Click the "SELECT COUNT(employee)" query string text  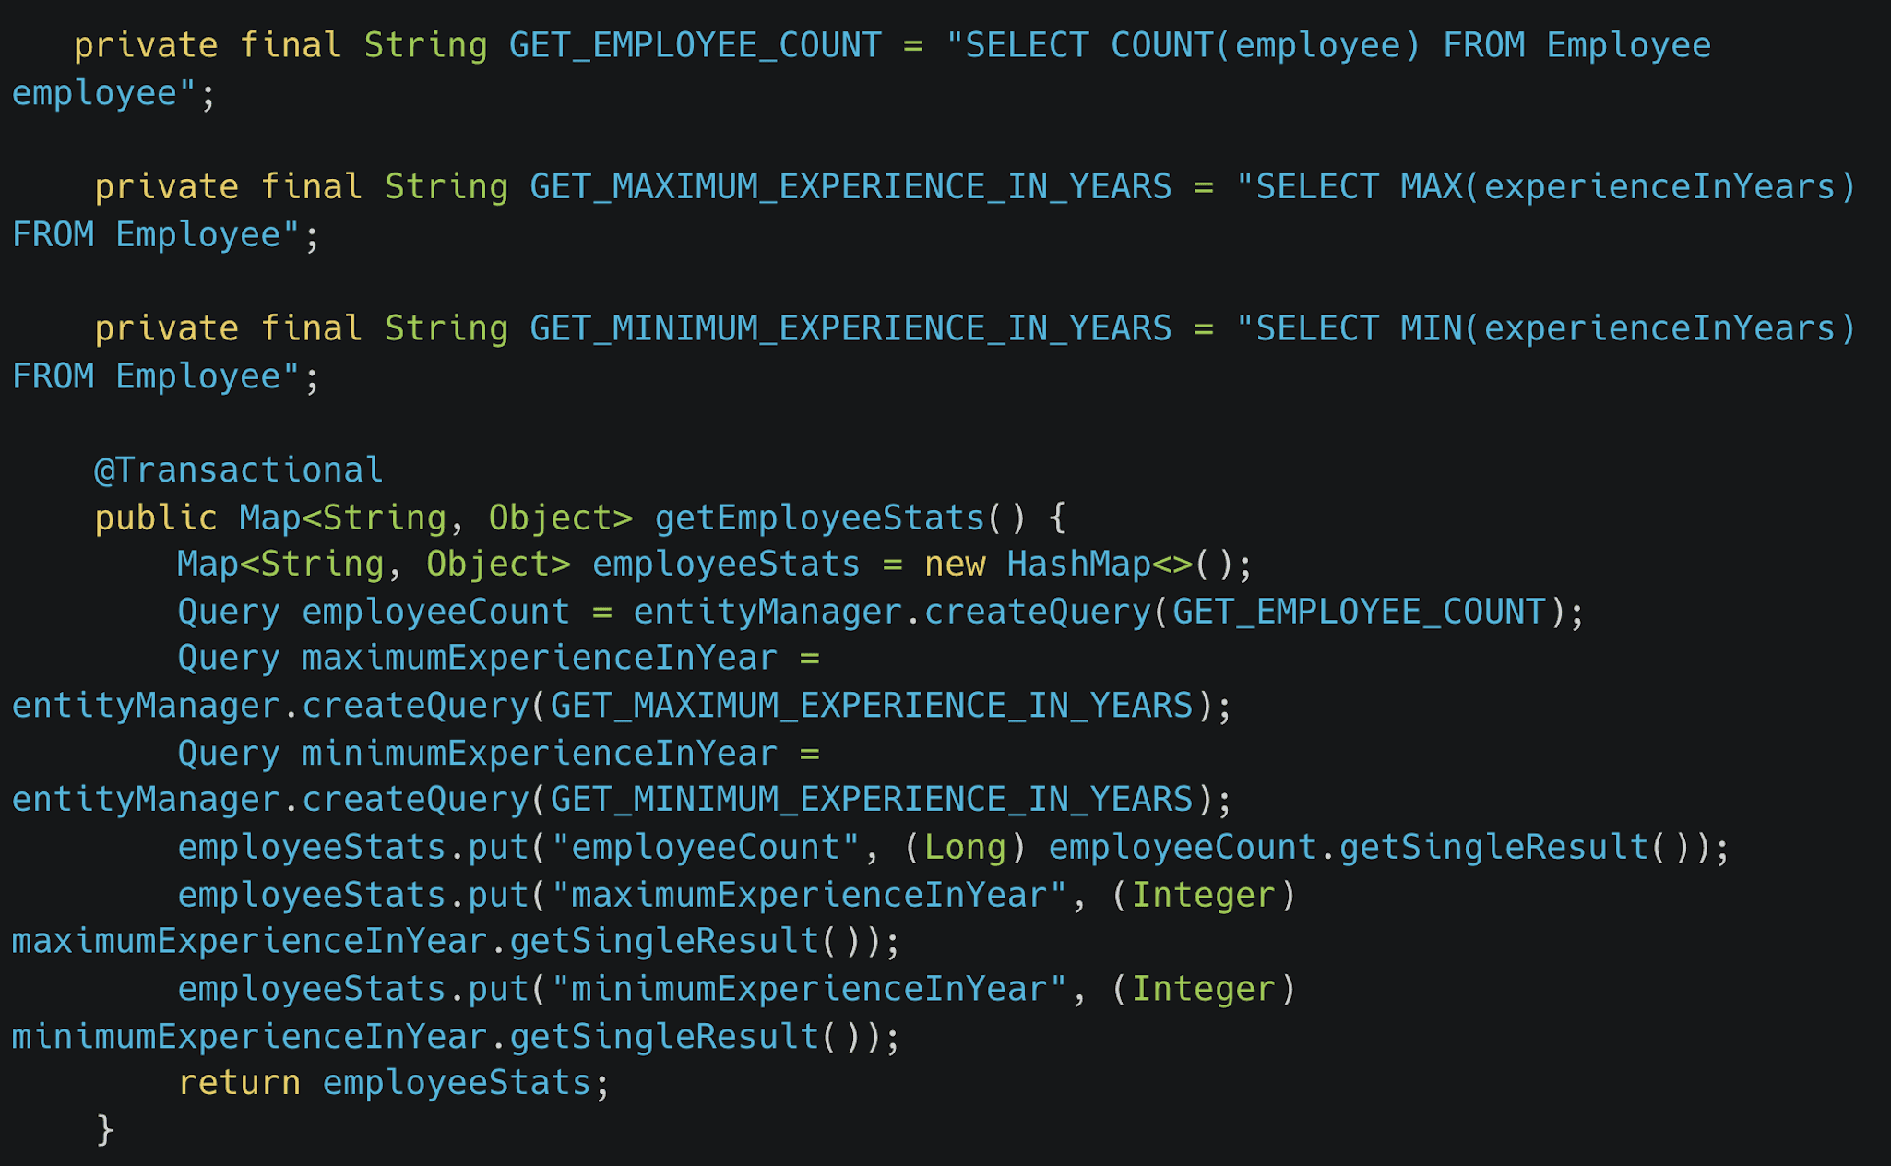click(x=1183, y=45)
